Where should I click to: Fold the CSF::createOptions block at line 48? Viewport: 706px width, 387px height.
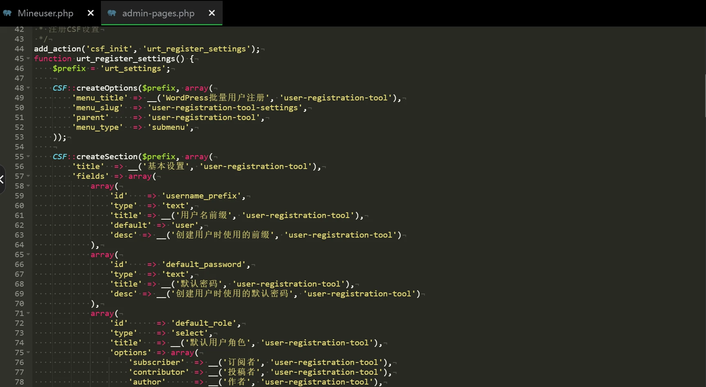pos(28,88)
